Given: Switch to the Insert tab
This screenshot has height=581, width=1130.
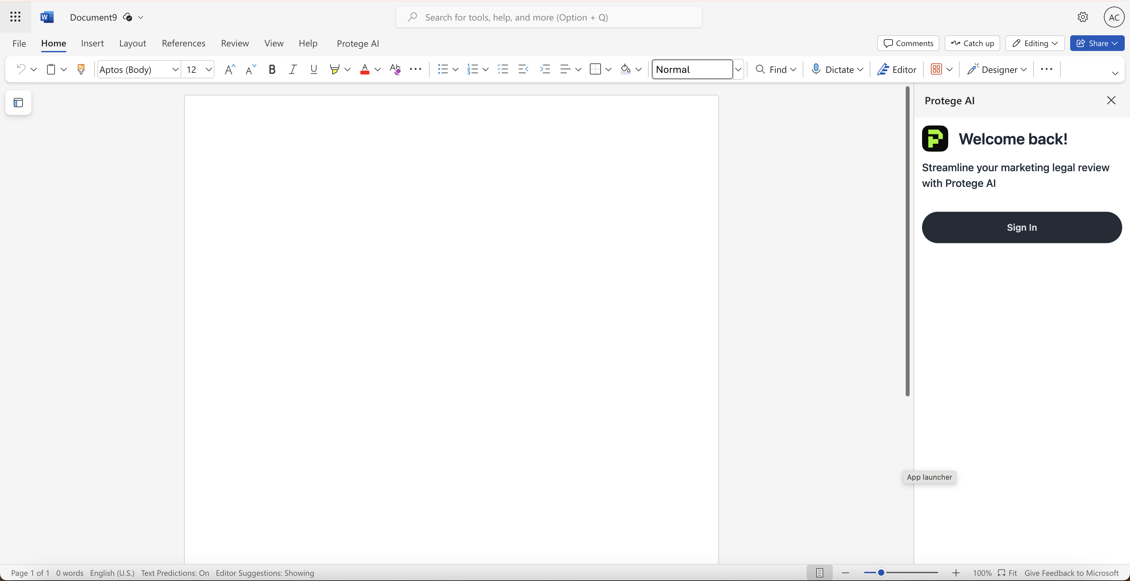Looking at the screenshot, I should click(92, 43).
